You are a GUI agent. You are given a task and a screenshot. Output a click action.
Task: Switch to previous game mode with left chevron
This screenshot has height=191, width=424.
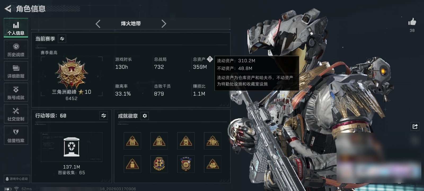98,24
